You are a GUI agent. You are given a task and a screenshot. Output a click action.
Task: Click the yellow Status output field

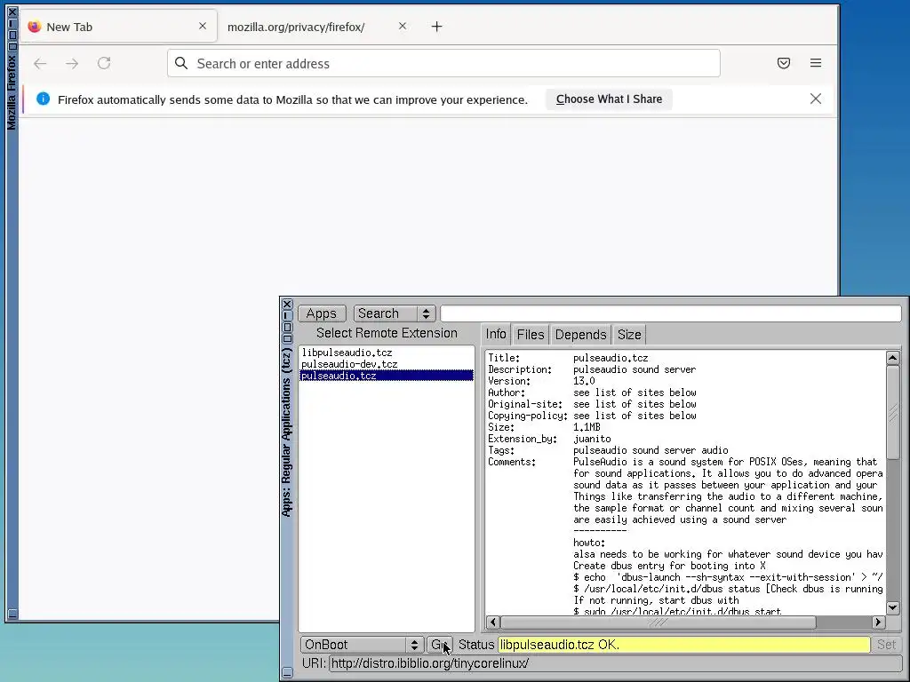point(684,645)
